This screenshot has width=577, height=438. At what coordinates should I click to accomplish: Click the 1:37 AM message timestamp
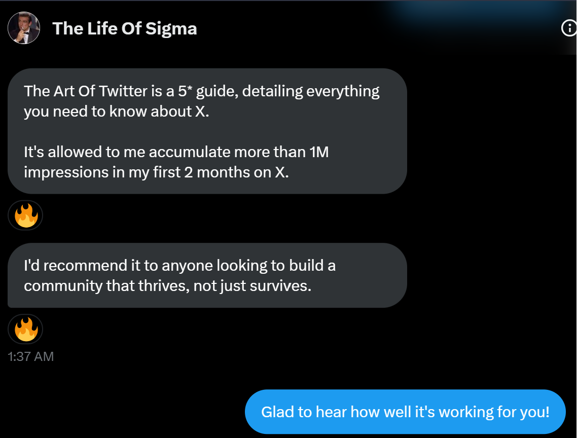click(31, 356)
